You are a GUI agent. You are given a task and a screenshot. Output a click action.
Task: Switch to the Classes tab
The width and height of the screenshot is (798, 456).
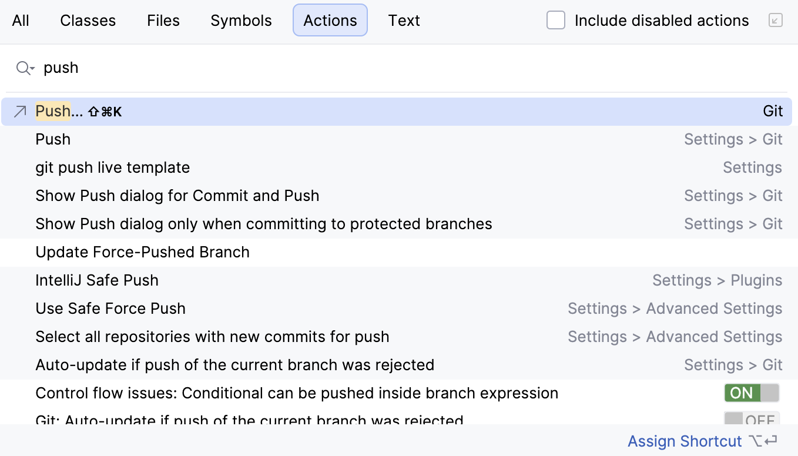88,20
